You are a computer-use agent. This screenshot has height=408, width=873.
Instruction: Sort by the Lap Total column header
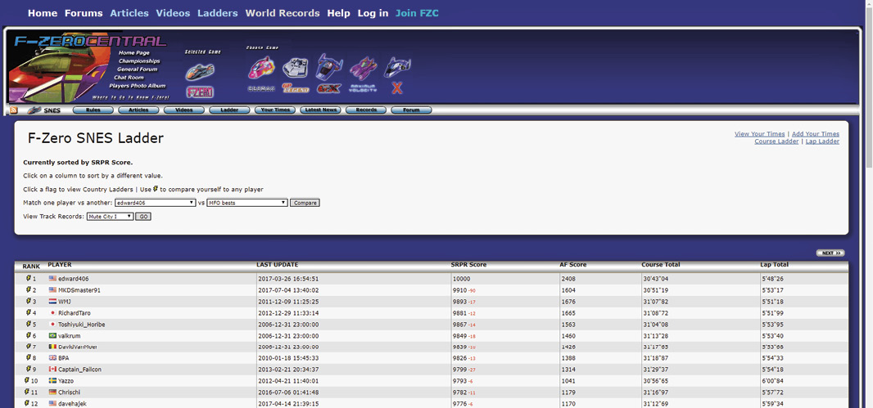point(775,265)
